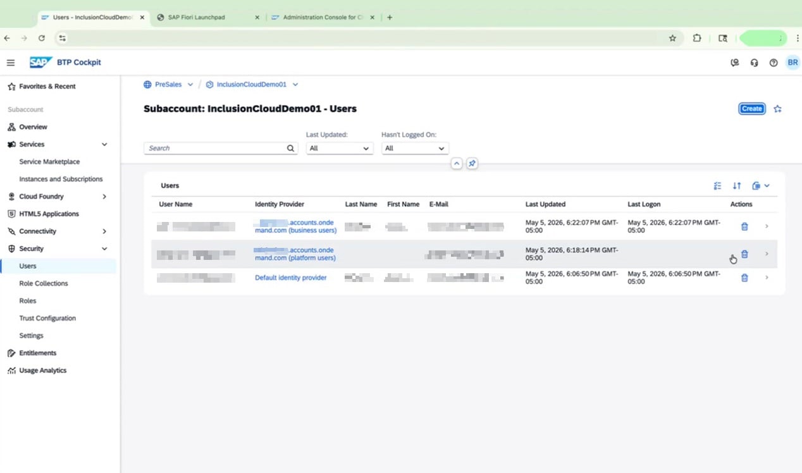This screenshot has width=802, height=473.
Task: Click the E-Mail column header
Action: point(438,204)
